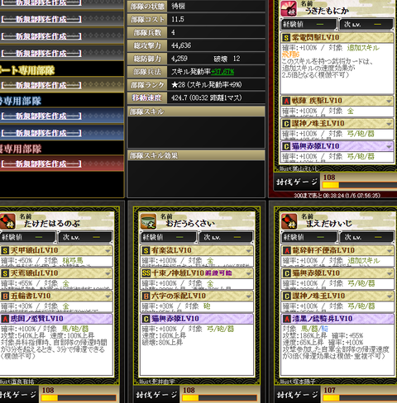Screen dimensions: 397x403
Task: Expand the 有楽流LV10 skill details
Action: coord(248,250)
